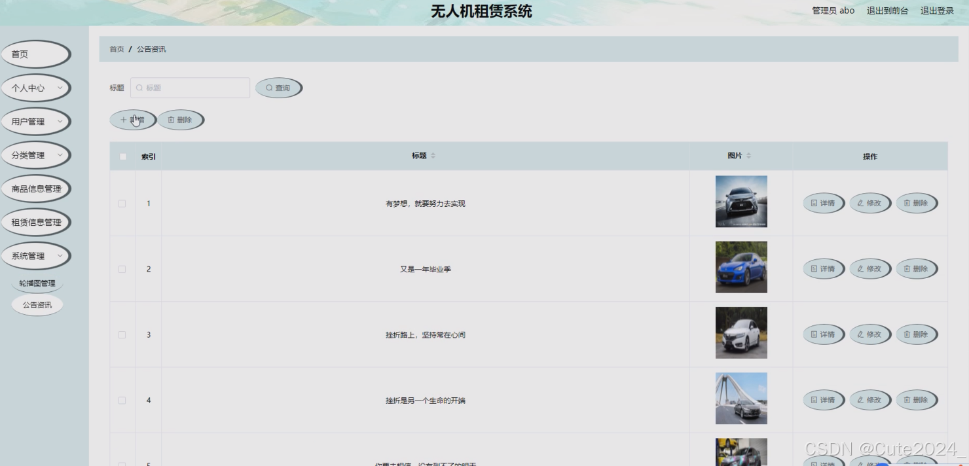Click 退出到前台 link in header
The image size is (969, 466).
pyautogui.click(x=887, y=10)
